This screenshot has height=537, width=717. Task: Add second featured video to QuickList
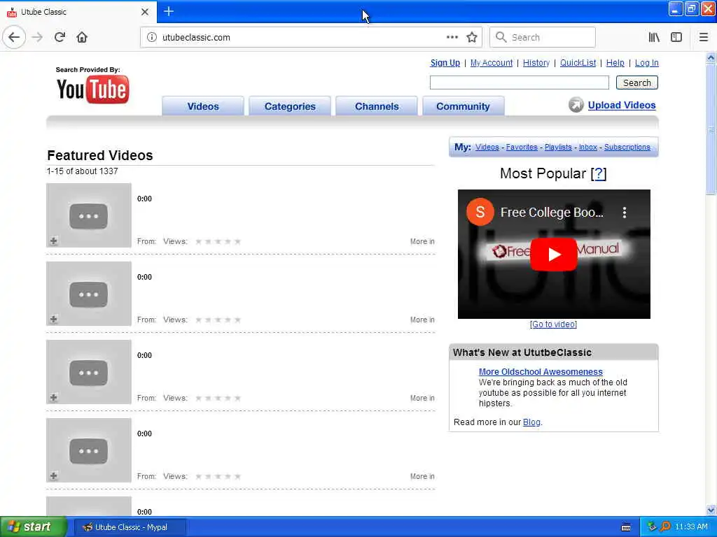[x=53, y=319]
